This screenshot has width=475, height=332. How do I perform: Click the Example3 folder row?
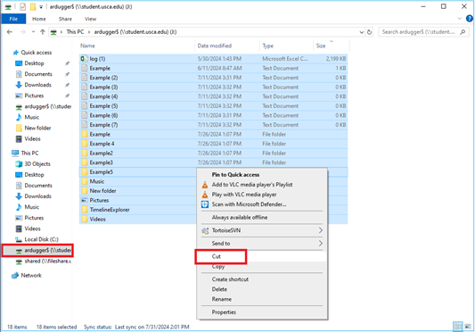214,162
